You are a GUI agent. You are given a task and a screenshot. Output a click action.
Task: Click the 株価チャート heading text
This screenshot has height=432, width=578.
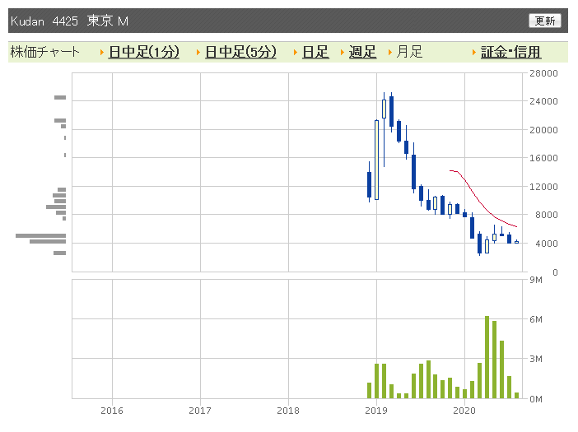pos(44,52)
